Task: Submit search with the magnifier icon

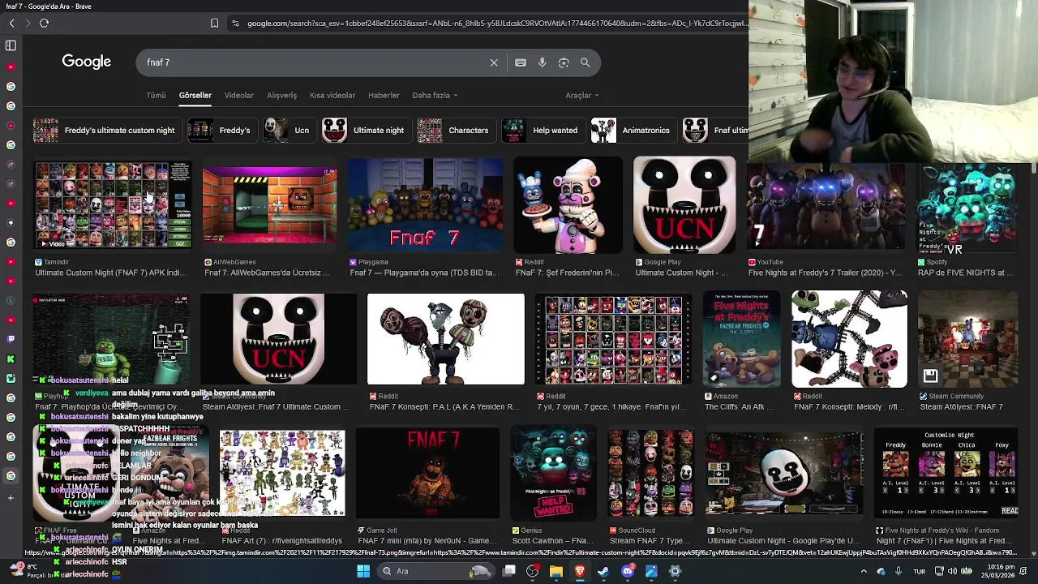Action: pyautogui.click(x=585, y=62)
